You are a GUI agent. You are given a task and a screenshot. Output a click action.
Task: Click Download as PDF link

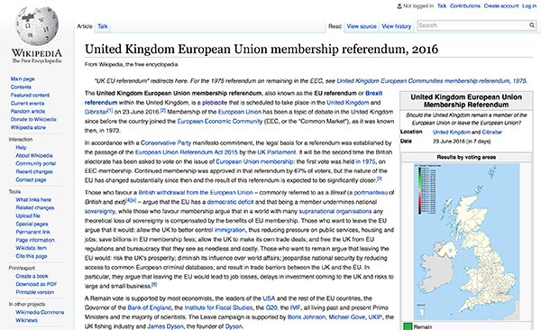click(x=36, y=284)
